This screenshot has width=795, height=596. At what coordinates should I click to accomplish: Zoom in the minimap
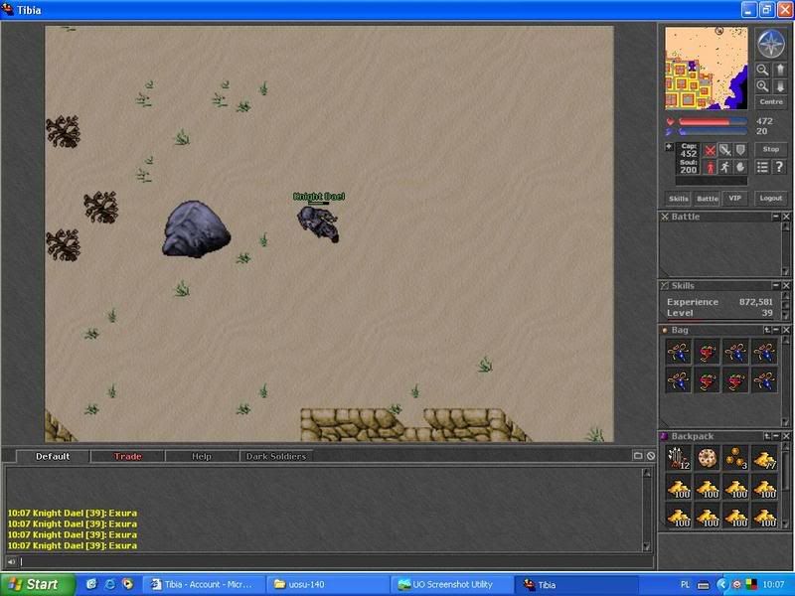coord(762,86)
